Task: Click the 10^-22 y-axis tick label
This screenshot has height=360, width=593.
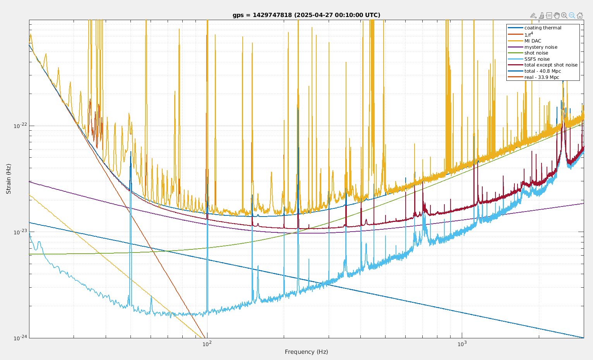Action: [x=21, y=125]
